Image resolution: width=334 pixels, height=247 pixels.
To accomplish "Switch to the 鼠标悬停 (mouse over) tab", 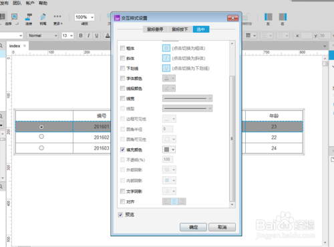I will (x=155, y=29).
